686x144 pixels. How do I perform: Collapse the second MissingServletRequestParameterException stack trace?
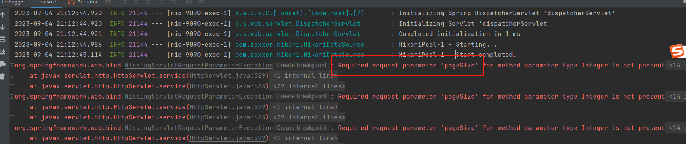[12, 97]
